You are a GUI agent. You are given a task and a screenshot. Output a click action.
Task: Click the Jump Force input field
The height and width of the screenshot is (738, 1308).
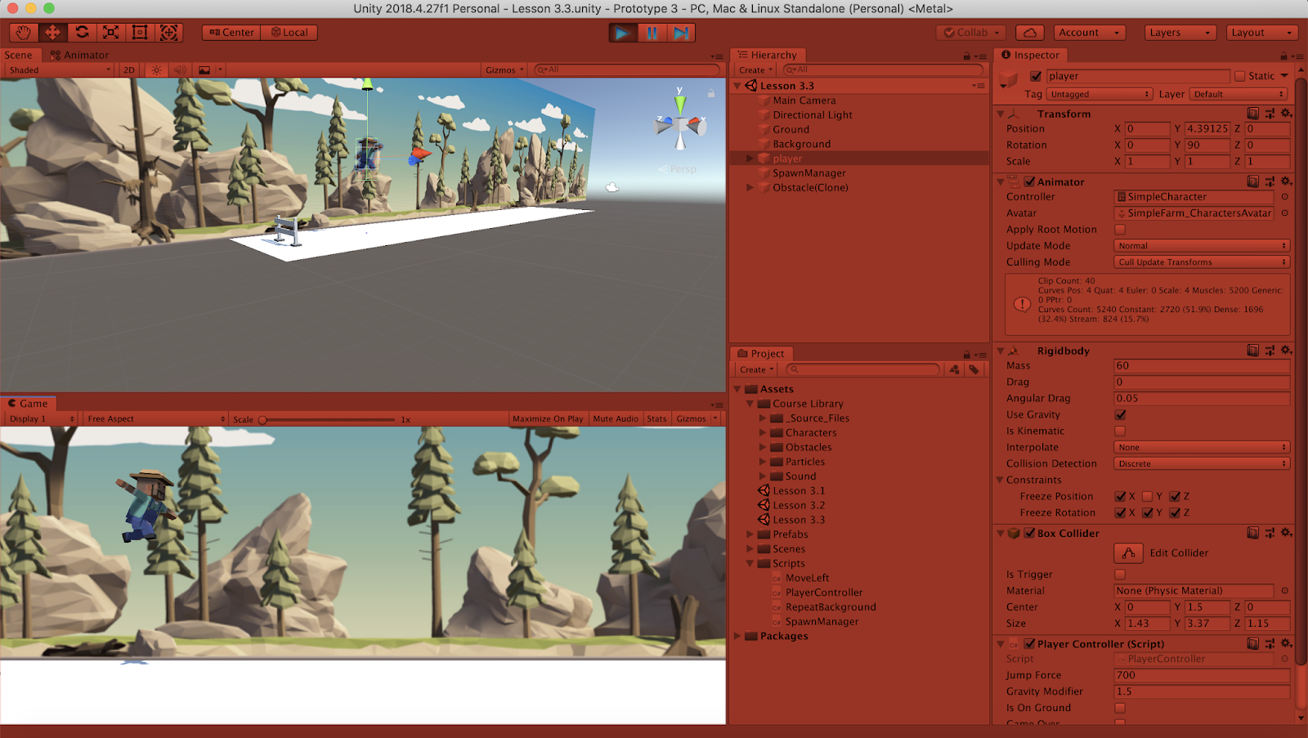point(1202,675)
